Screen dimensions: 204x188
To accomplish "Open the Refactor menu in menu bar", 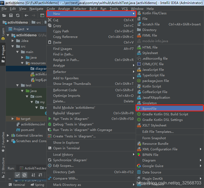I will 80,9.
